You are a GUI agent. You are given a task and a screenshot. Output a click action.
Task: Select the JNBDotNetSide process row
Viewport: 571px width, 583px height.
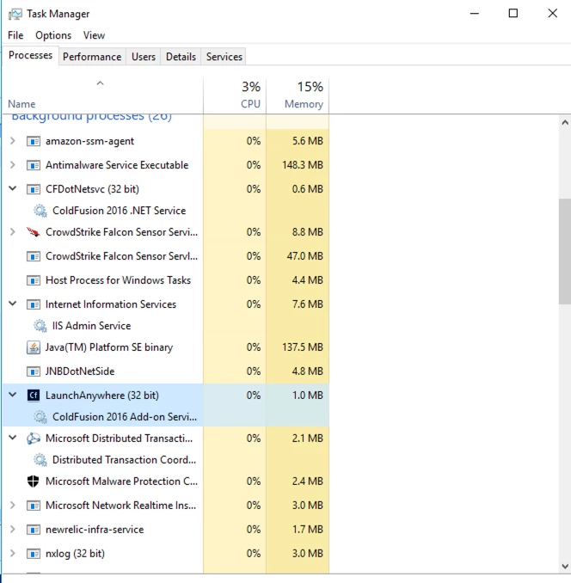[166, 371]
